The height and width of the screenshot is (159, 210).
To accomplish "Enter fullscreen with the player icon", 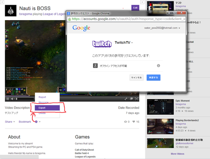I will coord(136,99).
